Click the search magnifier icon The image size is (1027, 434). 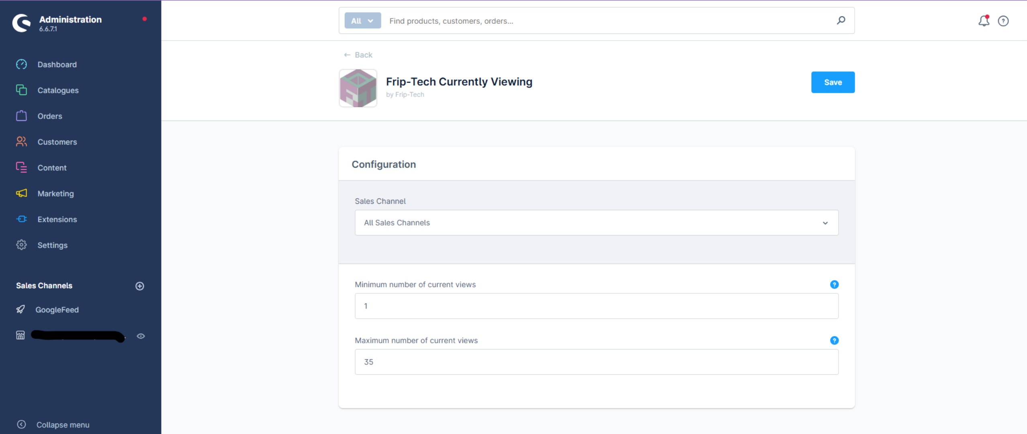coord(841,20)
